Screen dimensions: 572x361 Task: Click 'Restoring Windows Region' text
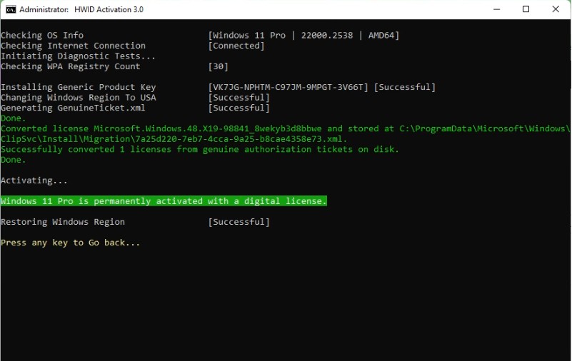63,222
